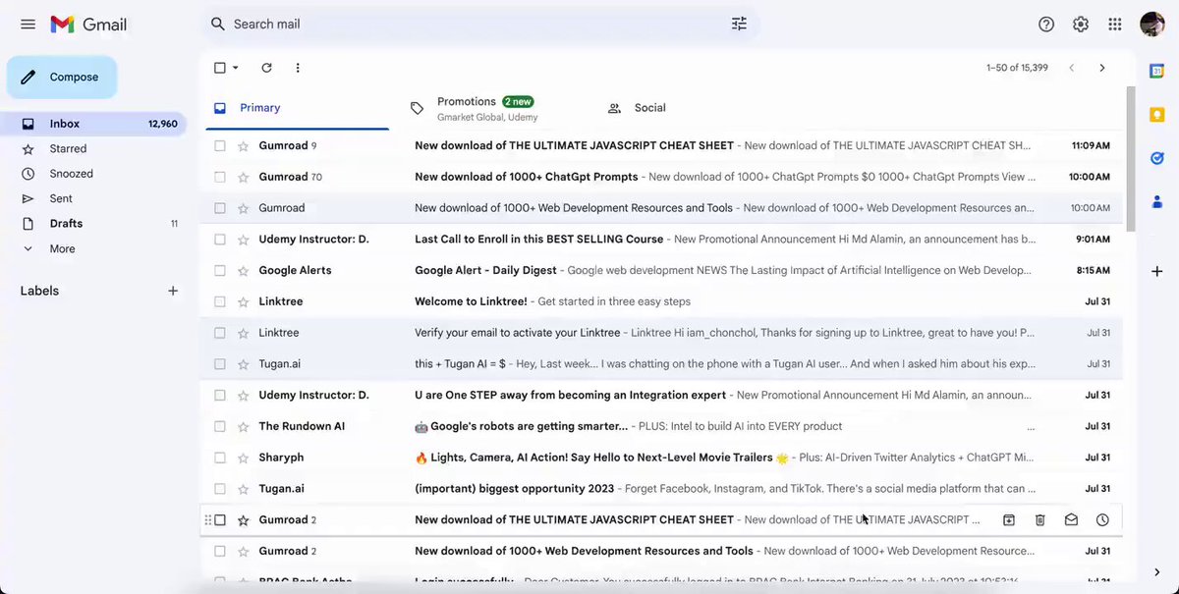This screenshot has width=1179, height=594.
Task: Create new label plus icon
Action: click(173, 291)
